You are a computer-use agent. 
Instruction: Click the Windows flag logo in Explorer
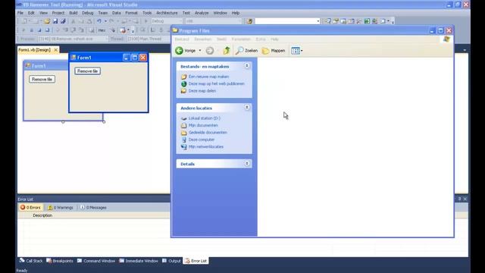point(446,39)
